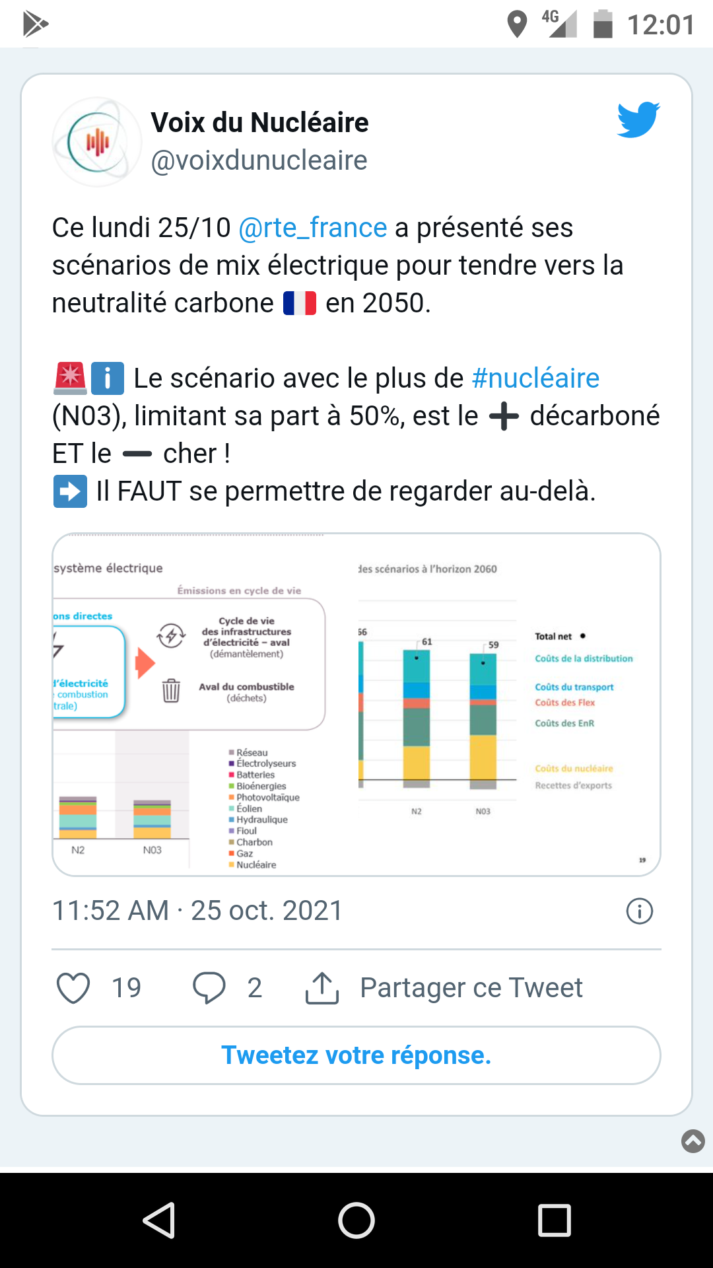The width and height of the screenshot is (713, 1268).
Task: Tap the scroll-up chevron circle
Action: (693, 1141)
